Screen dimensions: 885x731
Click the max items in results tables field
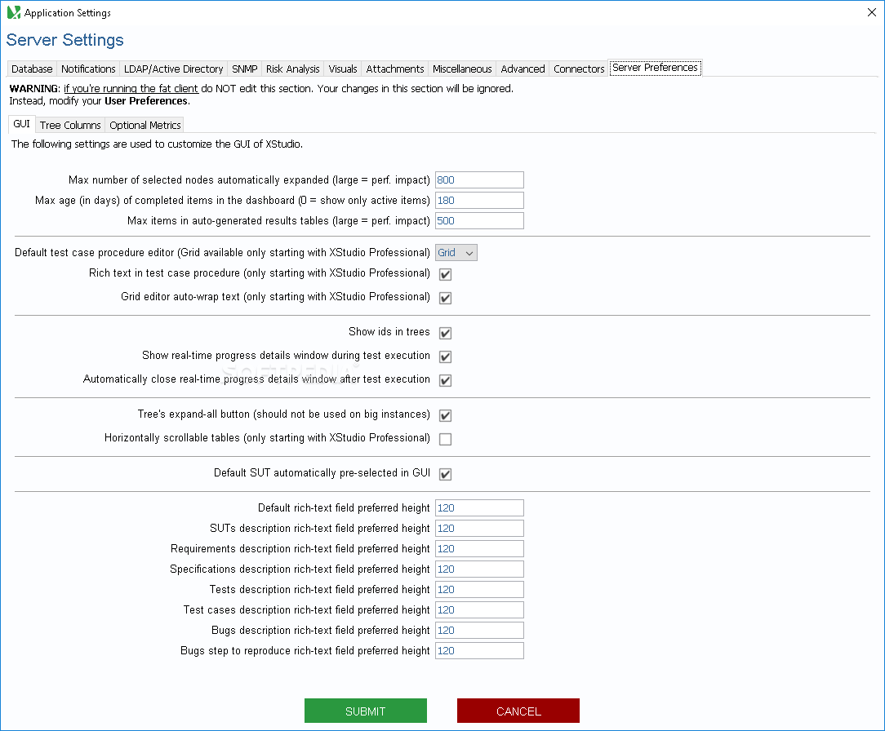479,220
